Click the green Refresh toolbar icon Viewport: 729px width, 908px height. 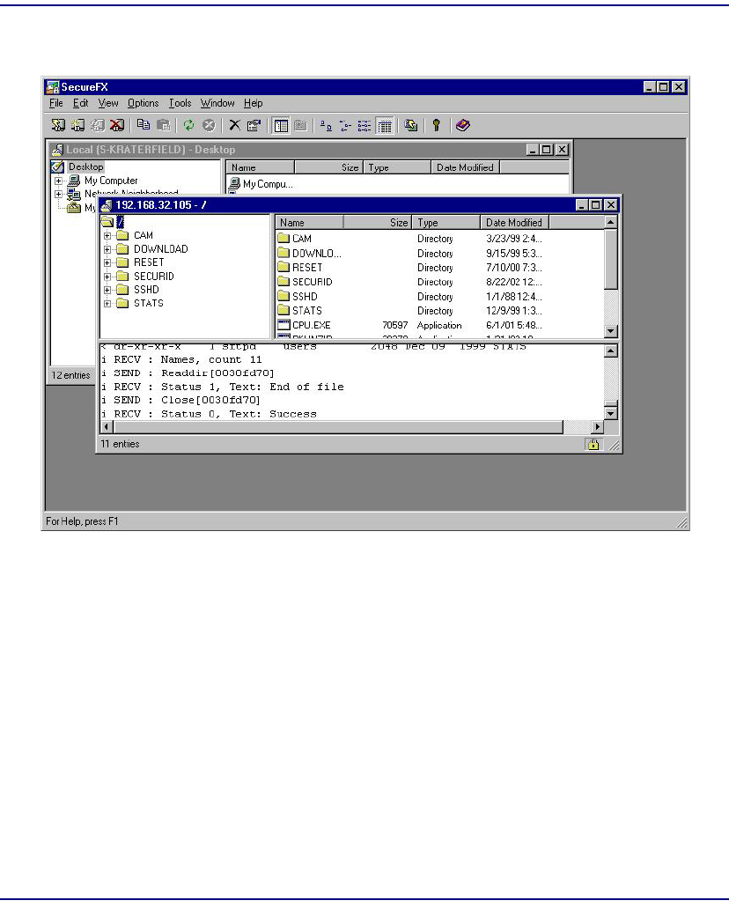[x=188, y=125]
